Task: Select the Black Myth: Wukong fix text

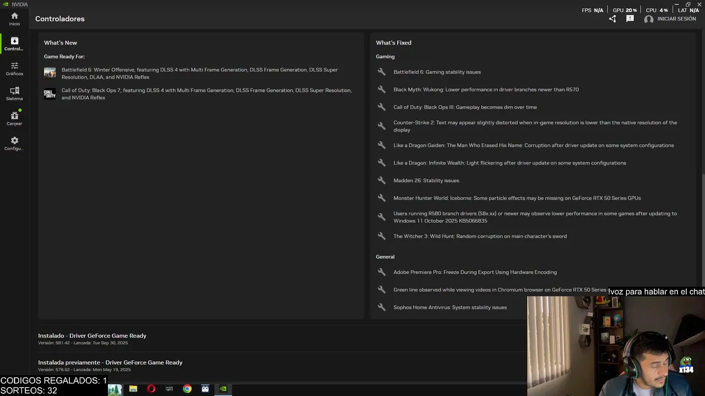Action: pos(486,90)
